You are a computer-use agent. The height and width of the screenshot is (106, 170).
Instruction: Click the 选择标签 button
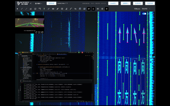pyautogui.click(x=51, y=3)
